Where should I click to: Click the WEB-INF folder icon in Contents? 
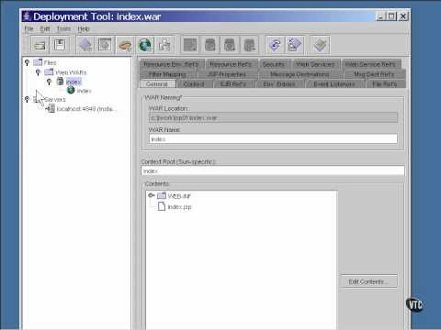(x=162, y=195)
